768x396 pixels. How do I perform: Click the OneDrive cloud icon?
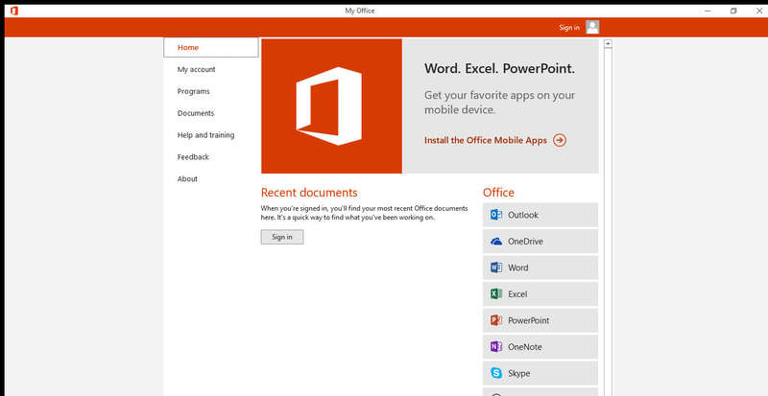point(496,242)
